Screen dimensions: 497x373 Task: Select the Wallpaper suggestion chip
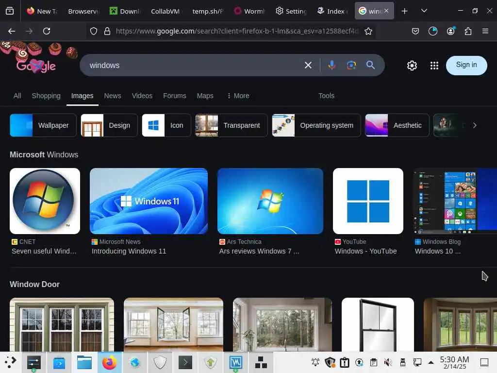[43, 125]
